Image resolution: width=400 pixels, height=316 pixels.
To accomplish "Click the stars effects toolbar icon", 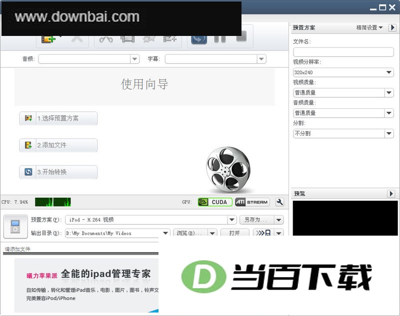I will click(149, 39).
